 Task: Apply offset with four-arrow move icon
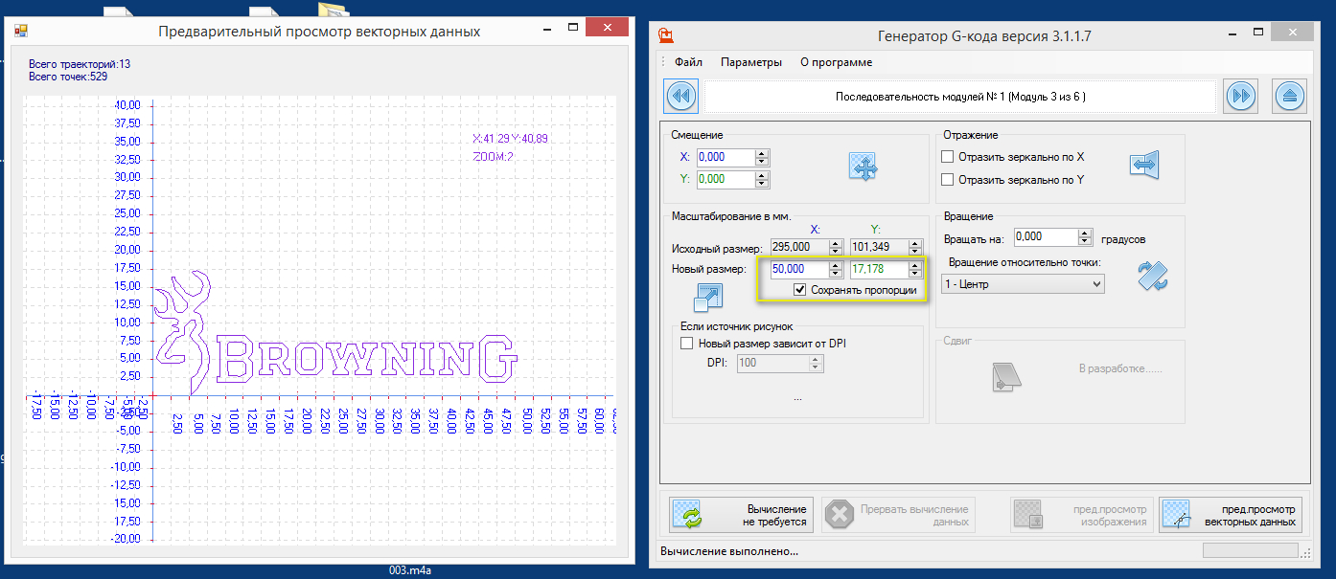pyautogui.click(x=864, y=168)
